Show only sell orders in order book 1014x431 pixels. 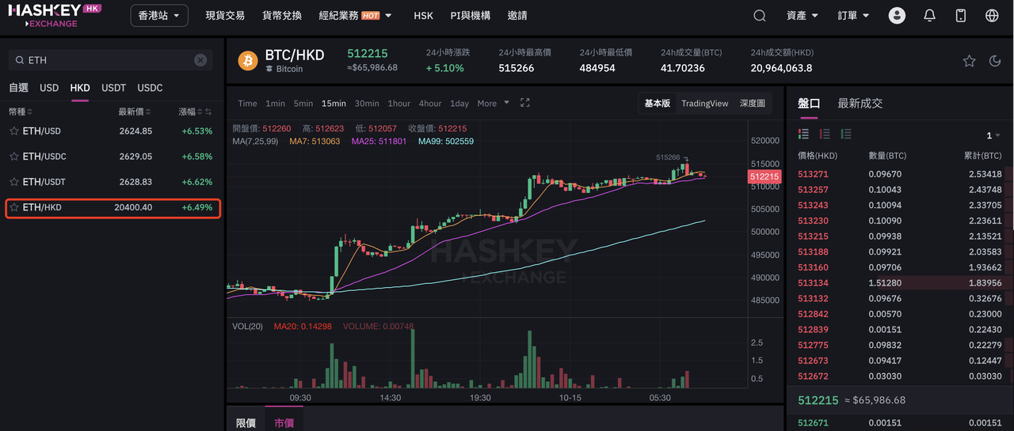(825, 134)
